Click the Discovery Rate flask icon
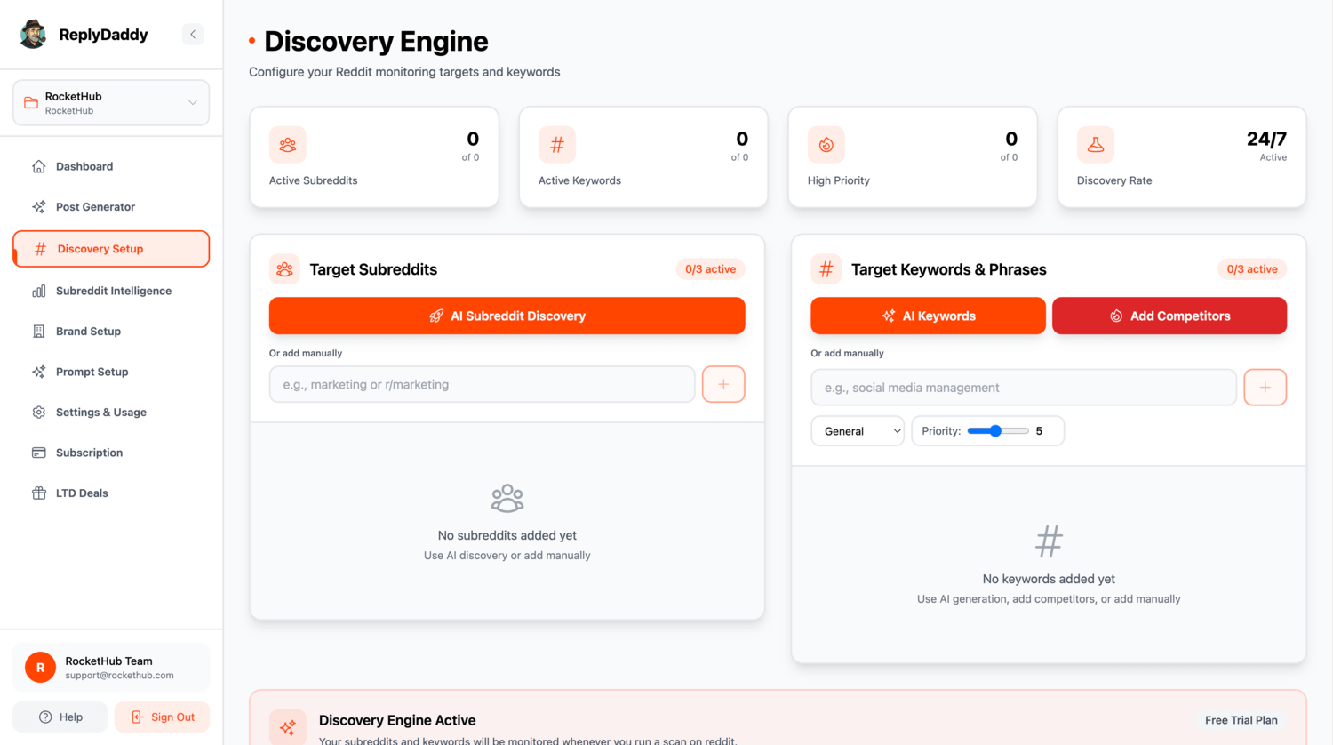 1096,145
